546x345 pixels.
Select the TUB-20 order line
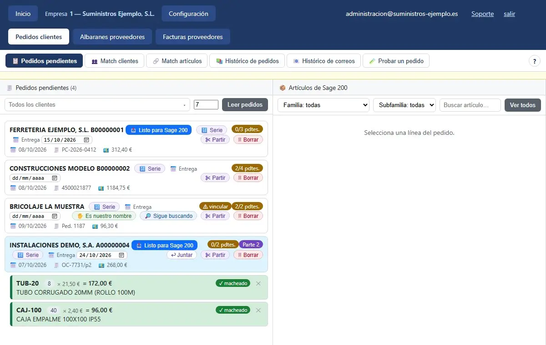[x=139, y=287]
